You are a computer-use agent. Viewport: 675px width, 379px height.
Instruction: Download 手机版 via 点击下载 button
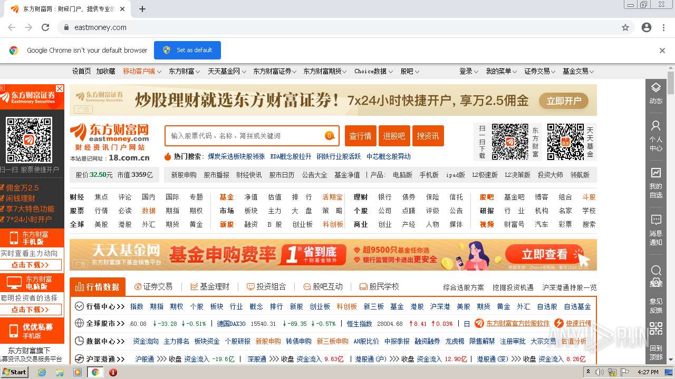tap(30, 265)
